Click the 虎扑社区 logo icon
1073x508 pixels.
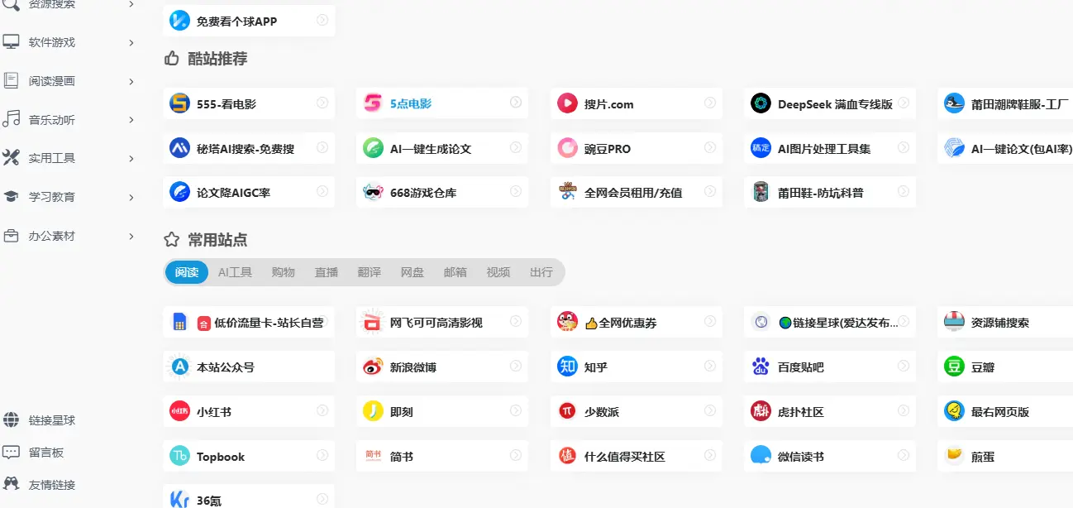coord(761,411)
